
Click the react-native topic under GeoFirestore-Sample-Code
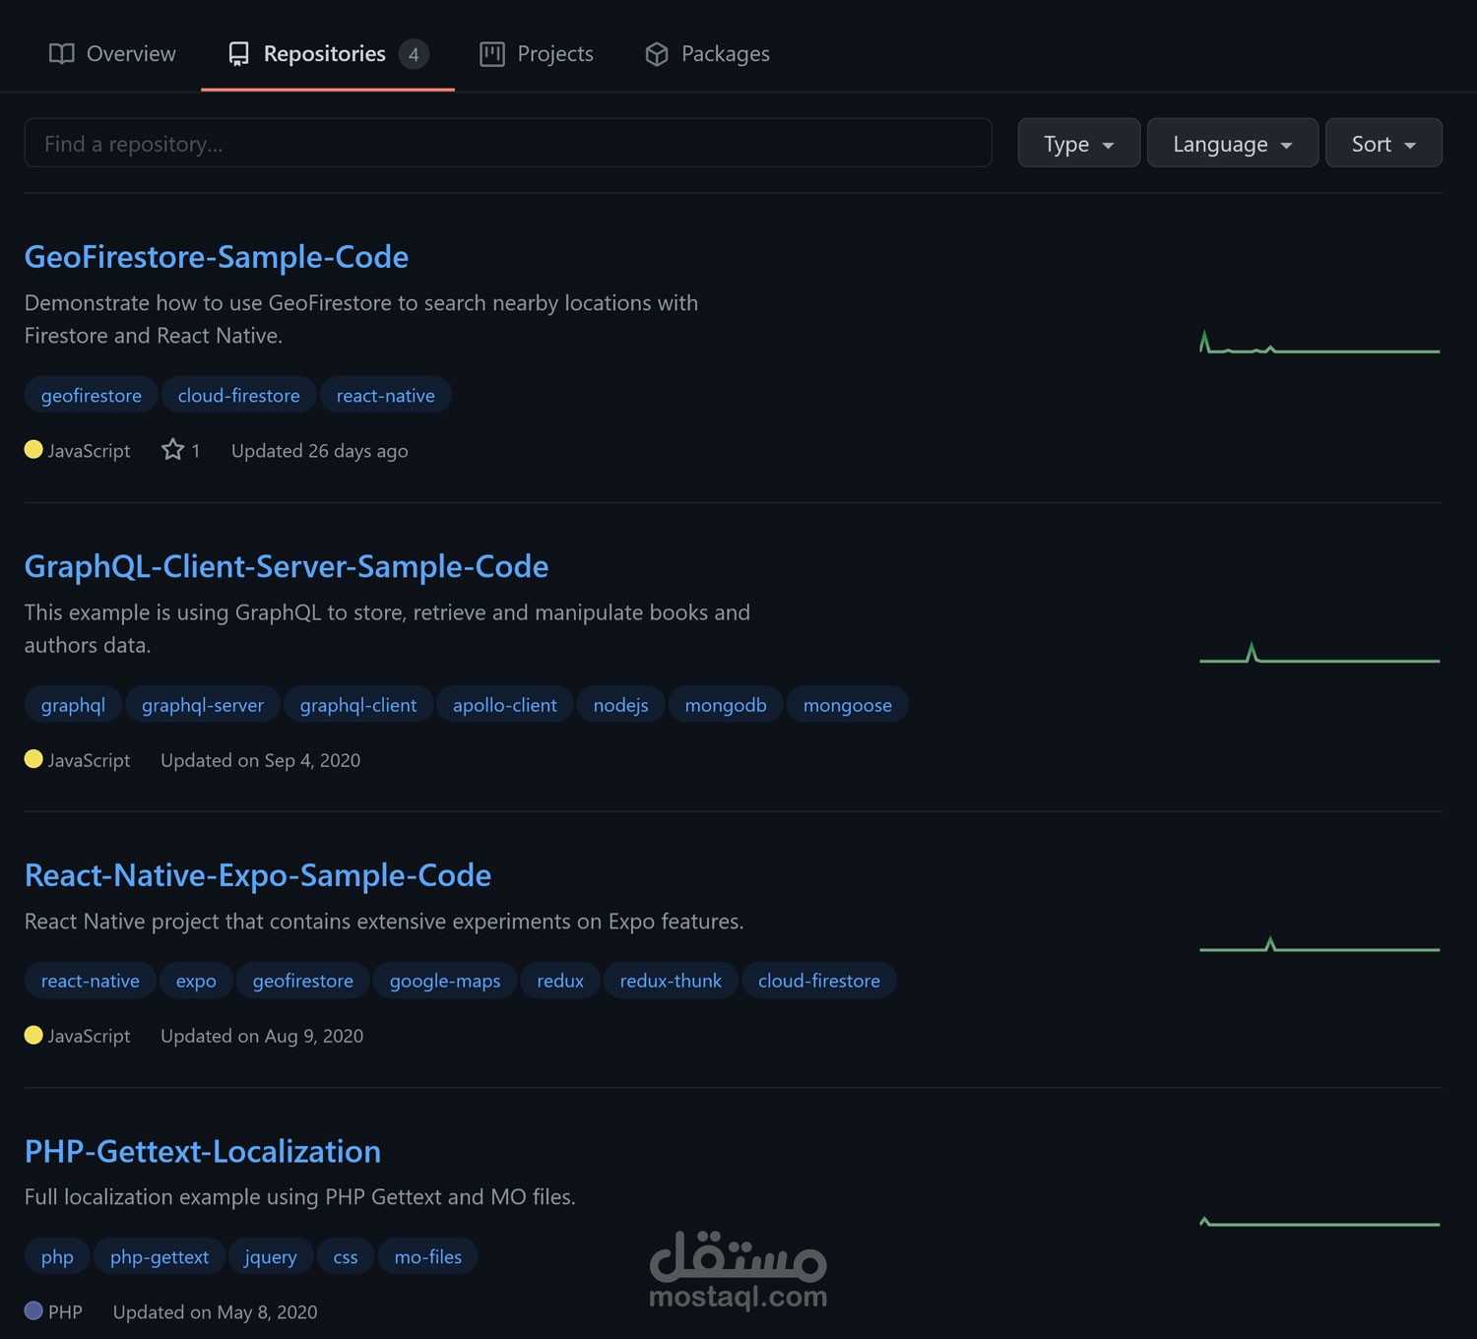pos(386,395)
